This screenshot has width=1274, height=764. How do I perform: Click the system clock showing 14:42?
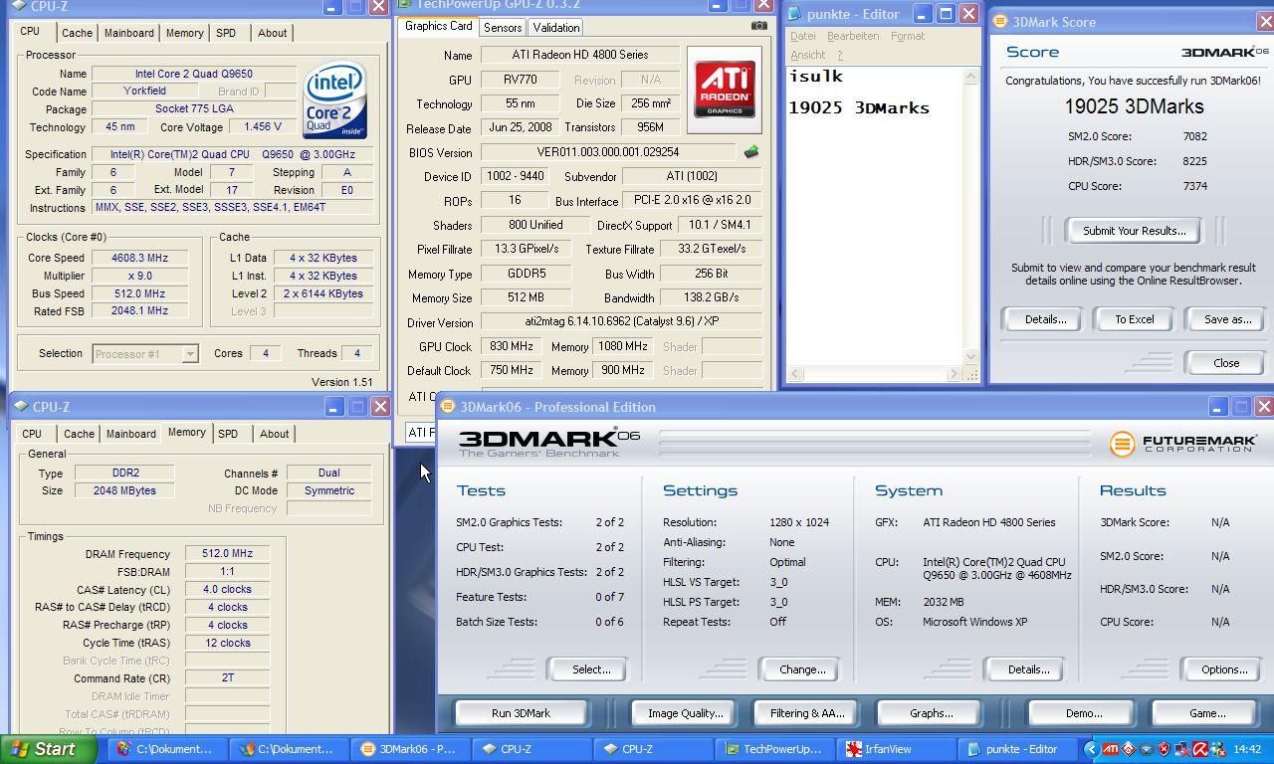tap(1247, 749)
